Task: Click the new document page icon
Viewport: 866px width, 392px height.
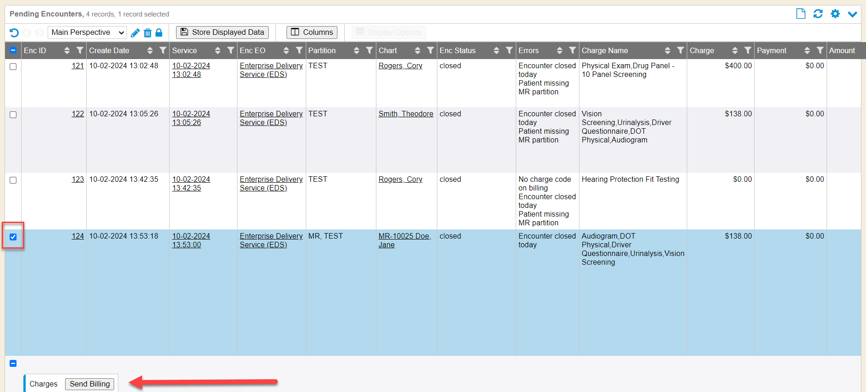Action: (801, 14)
